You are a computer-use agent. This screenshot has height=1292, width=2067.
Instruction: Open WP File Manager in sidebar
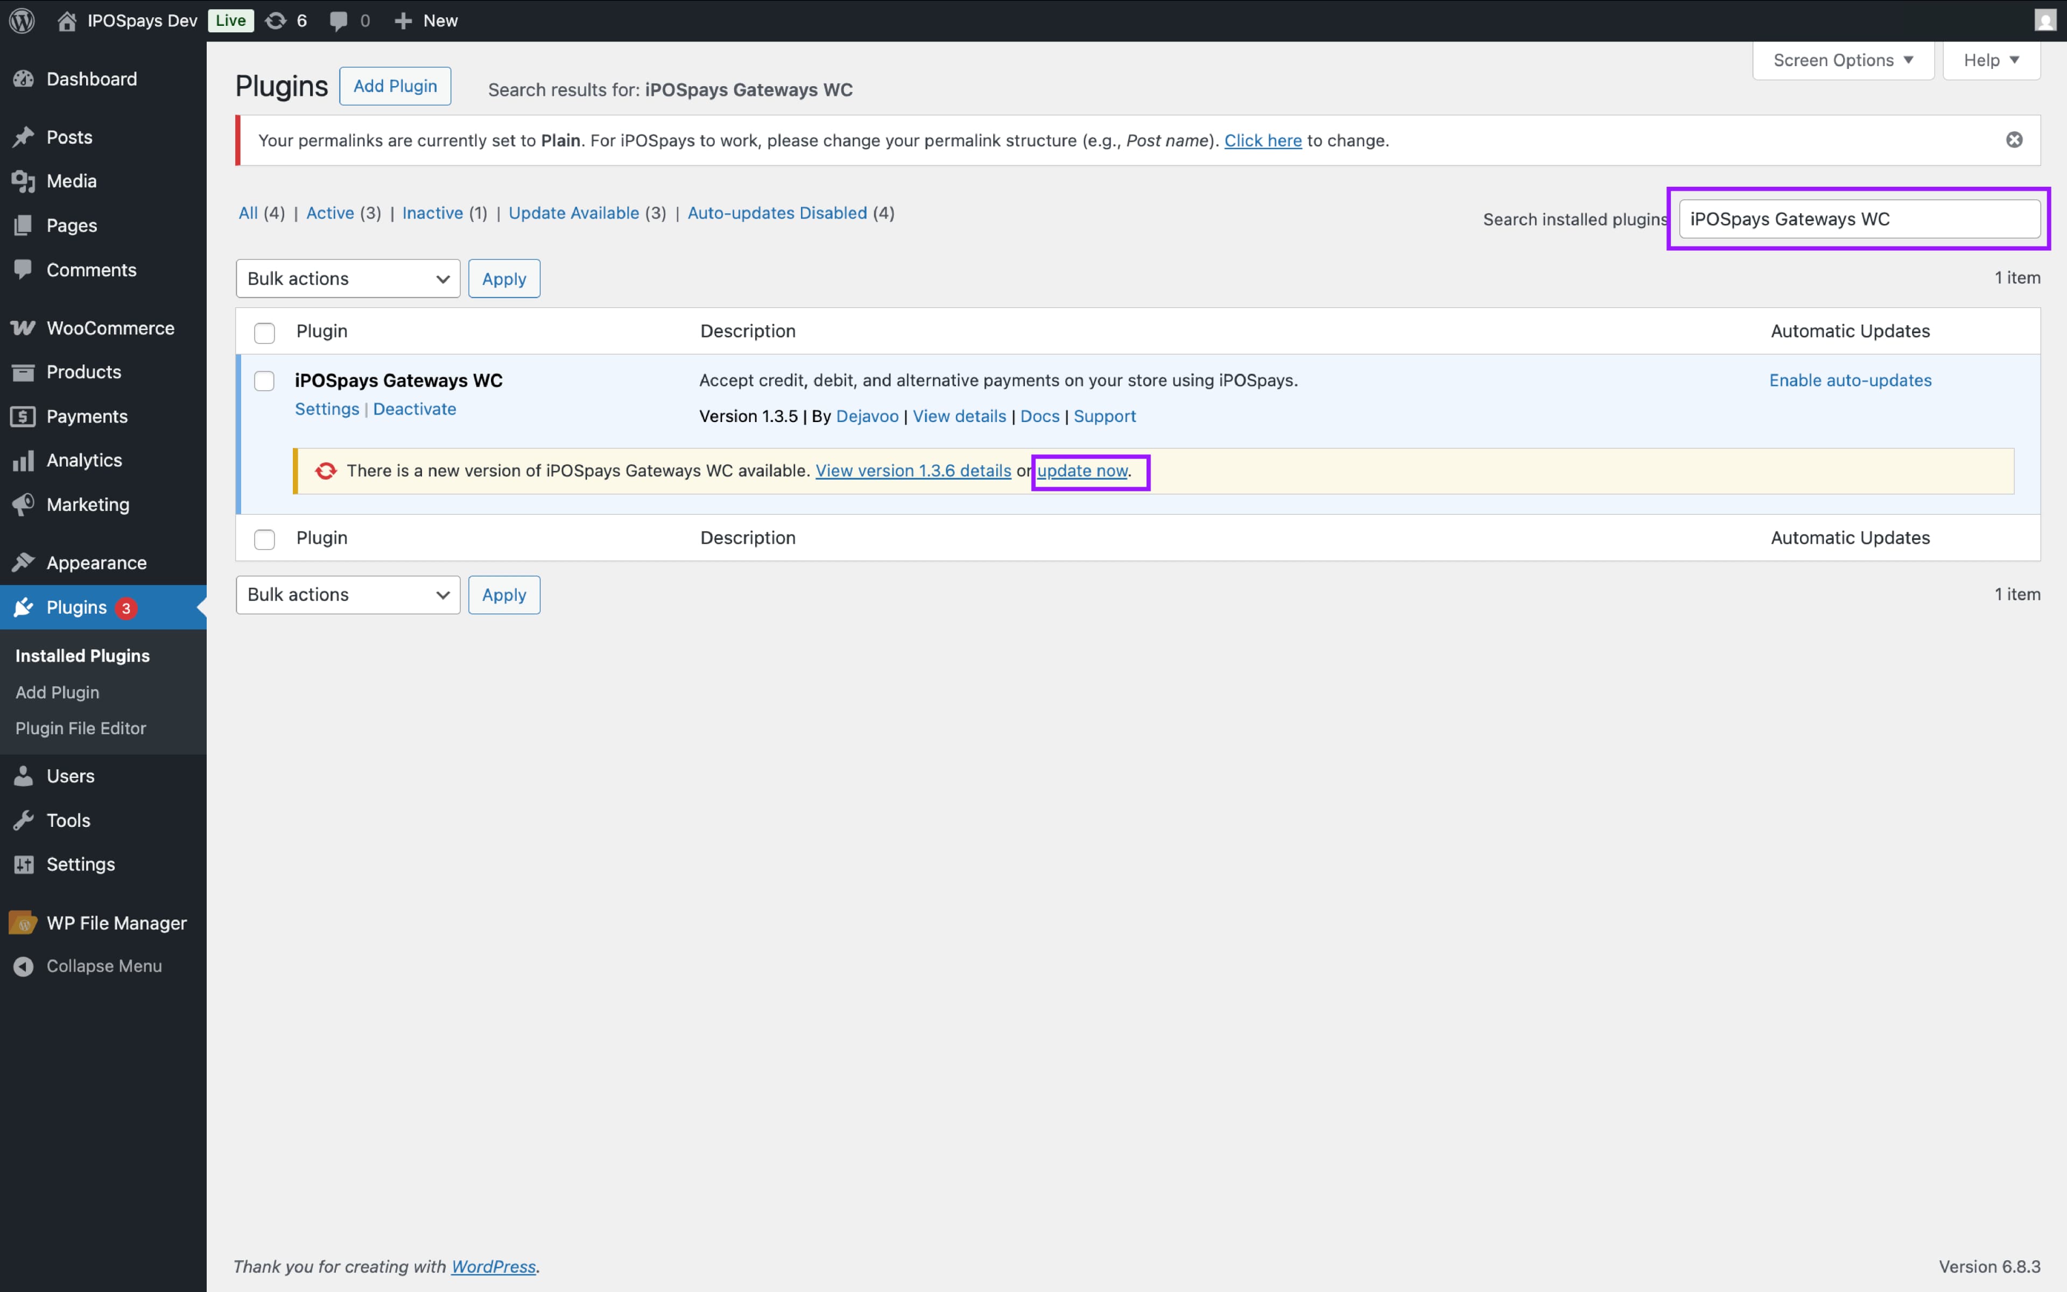click(116, 923)
